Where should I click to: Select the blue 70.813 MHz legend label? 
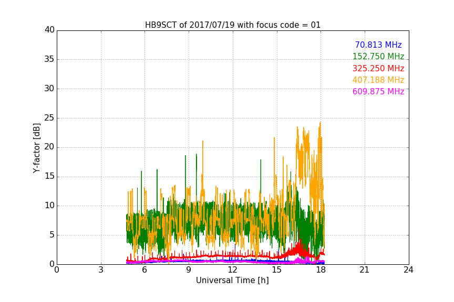(378, 45)
